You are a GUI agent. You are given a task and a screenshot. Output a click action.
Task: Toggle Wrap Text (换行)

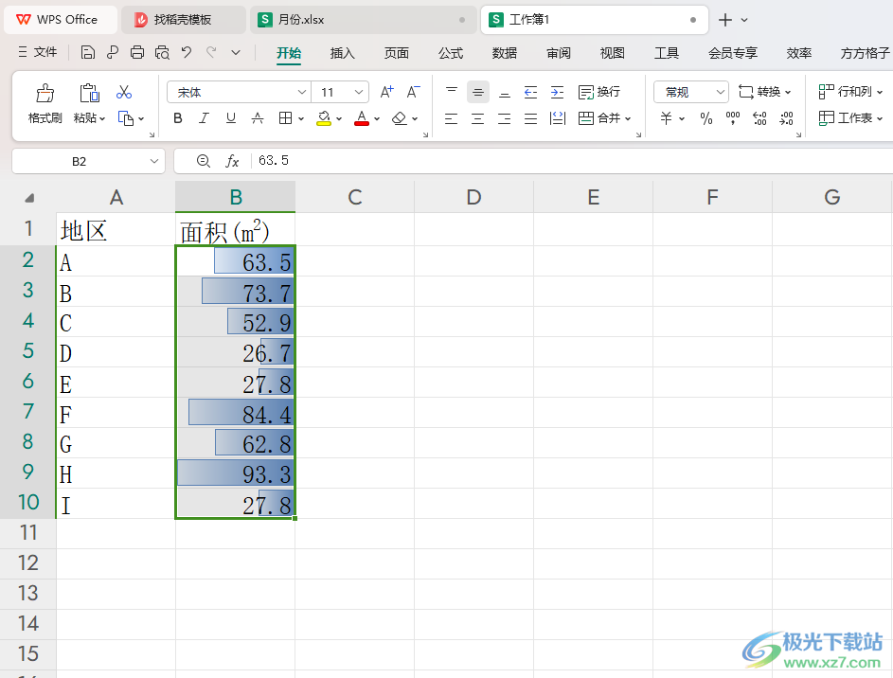click(599, 92)
